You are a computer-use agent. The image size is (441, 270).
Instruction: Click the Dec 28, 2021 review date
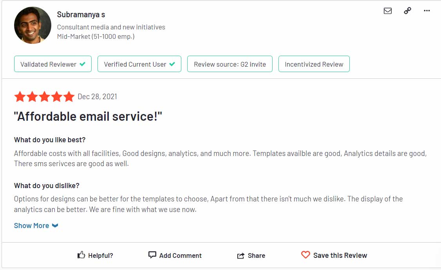tap(97, 96)
